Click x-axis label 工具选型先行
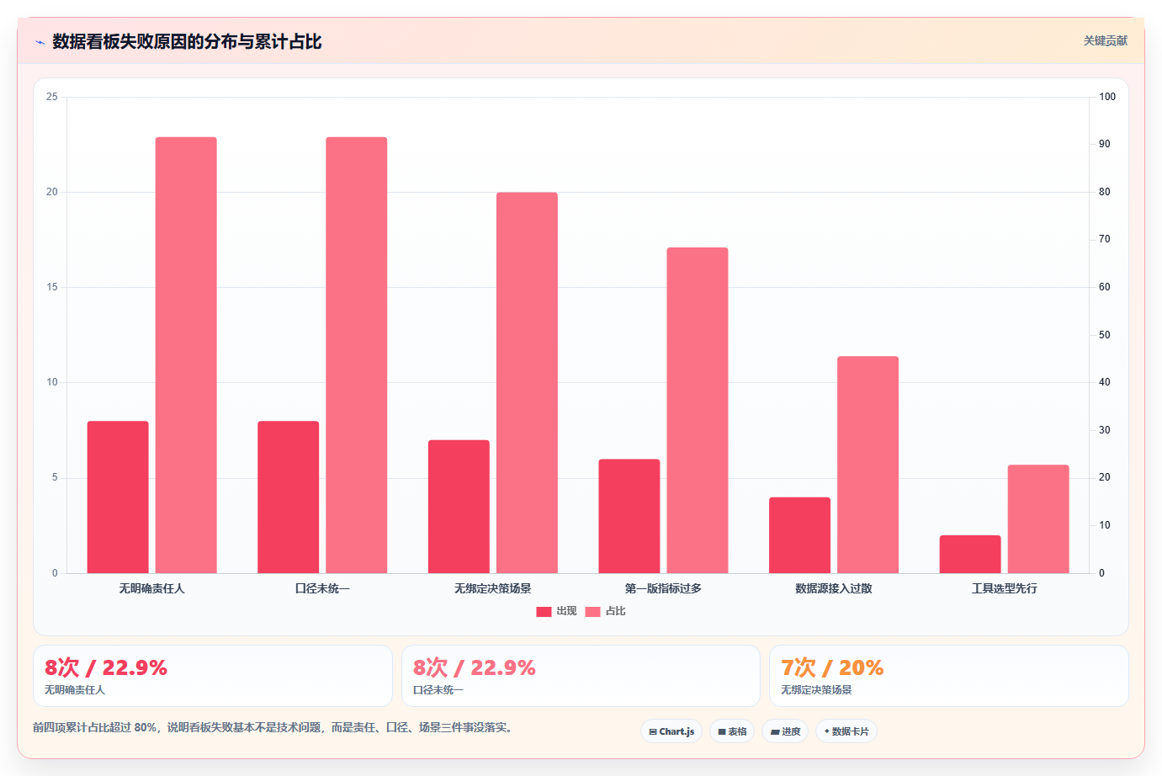This screenshot has width=1162, height=776. click(1005, 588)
